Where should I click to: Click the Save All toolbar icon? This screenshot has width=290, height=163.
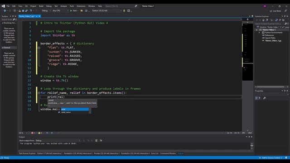pos(26,11)
